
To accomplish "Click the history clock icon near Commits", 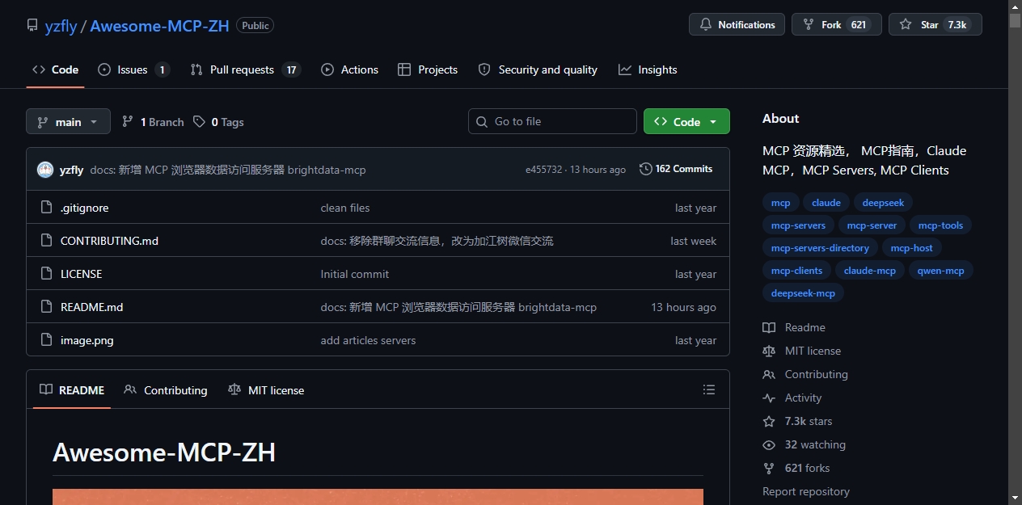I will 645,169.
